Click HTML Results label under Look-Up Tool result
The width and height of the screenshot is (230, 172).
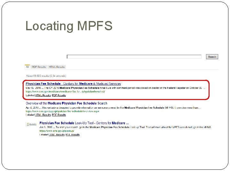(x=57, y=134)
